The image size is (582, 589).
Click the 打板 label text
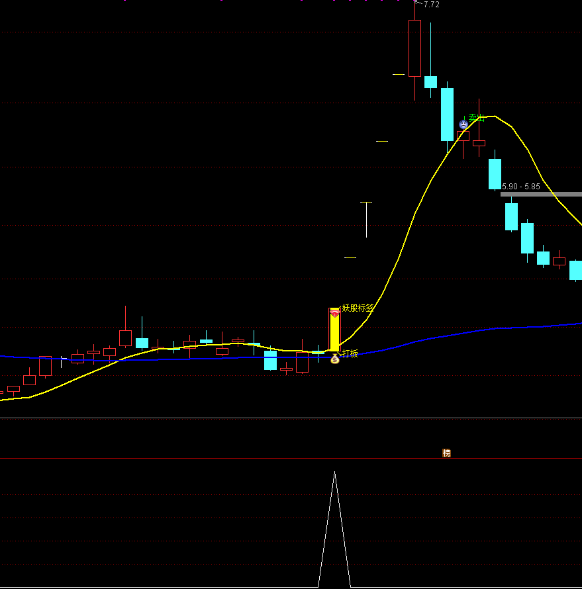point(350,353)
